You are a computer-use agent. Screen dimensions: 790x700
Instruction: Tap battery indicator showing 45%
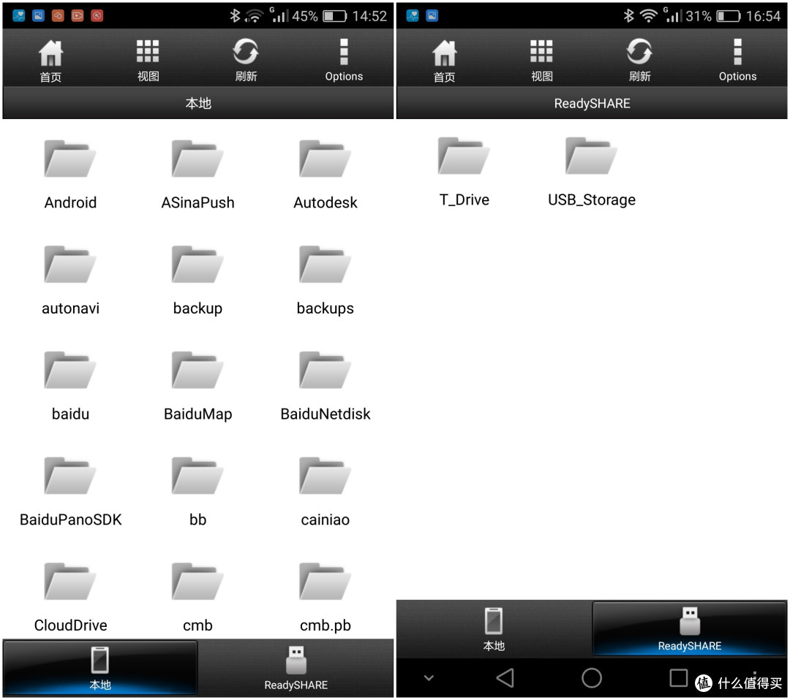(x=335, y=16)
